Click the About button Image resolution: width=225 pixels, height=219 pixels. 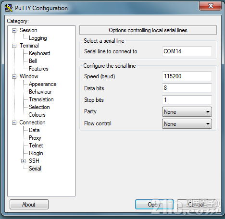coord(29,205)
